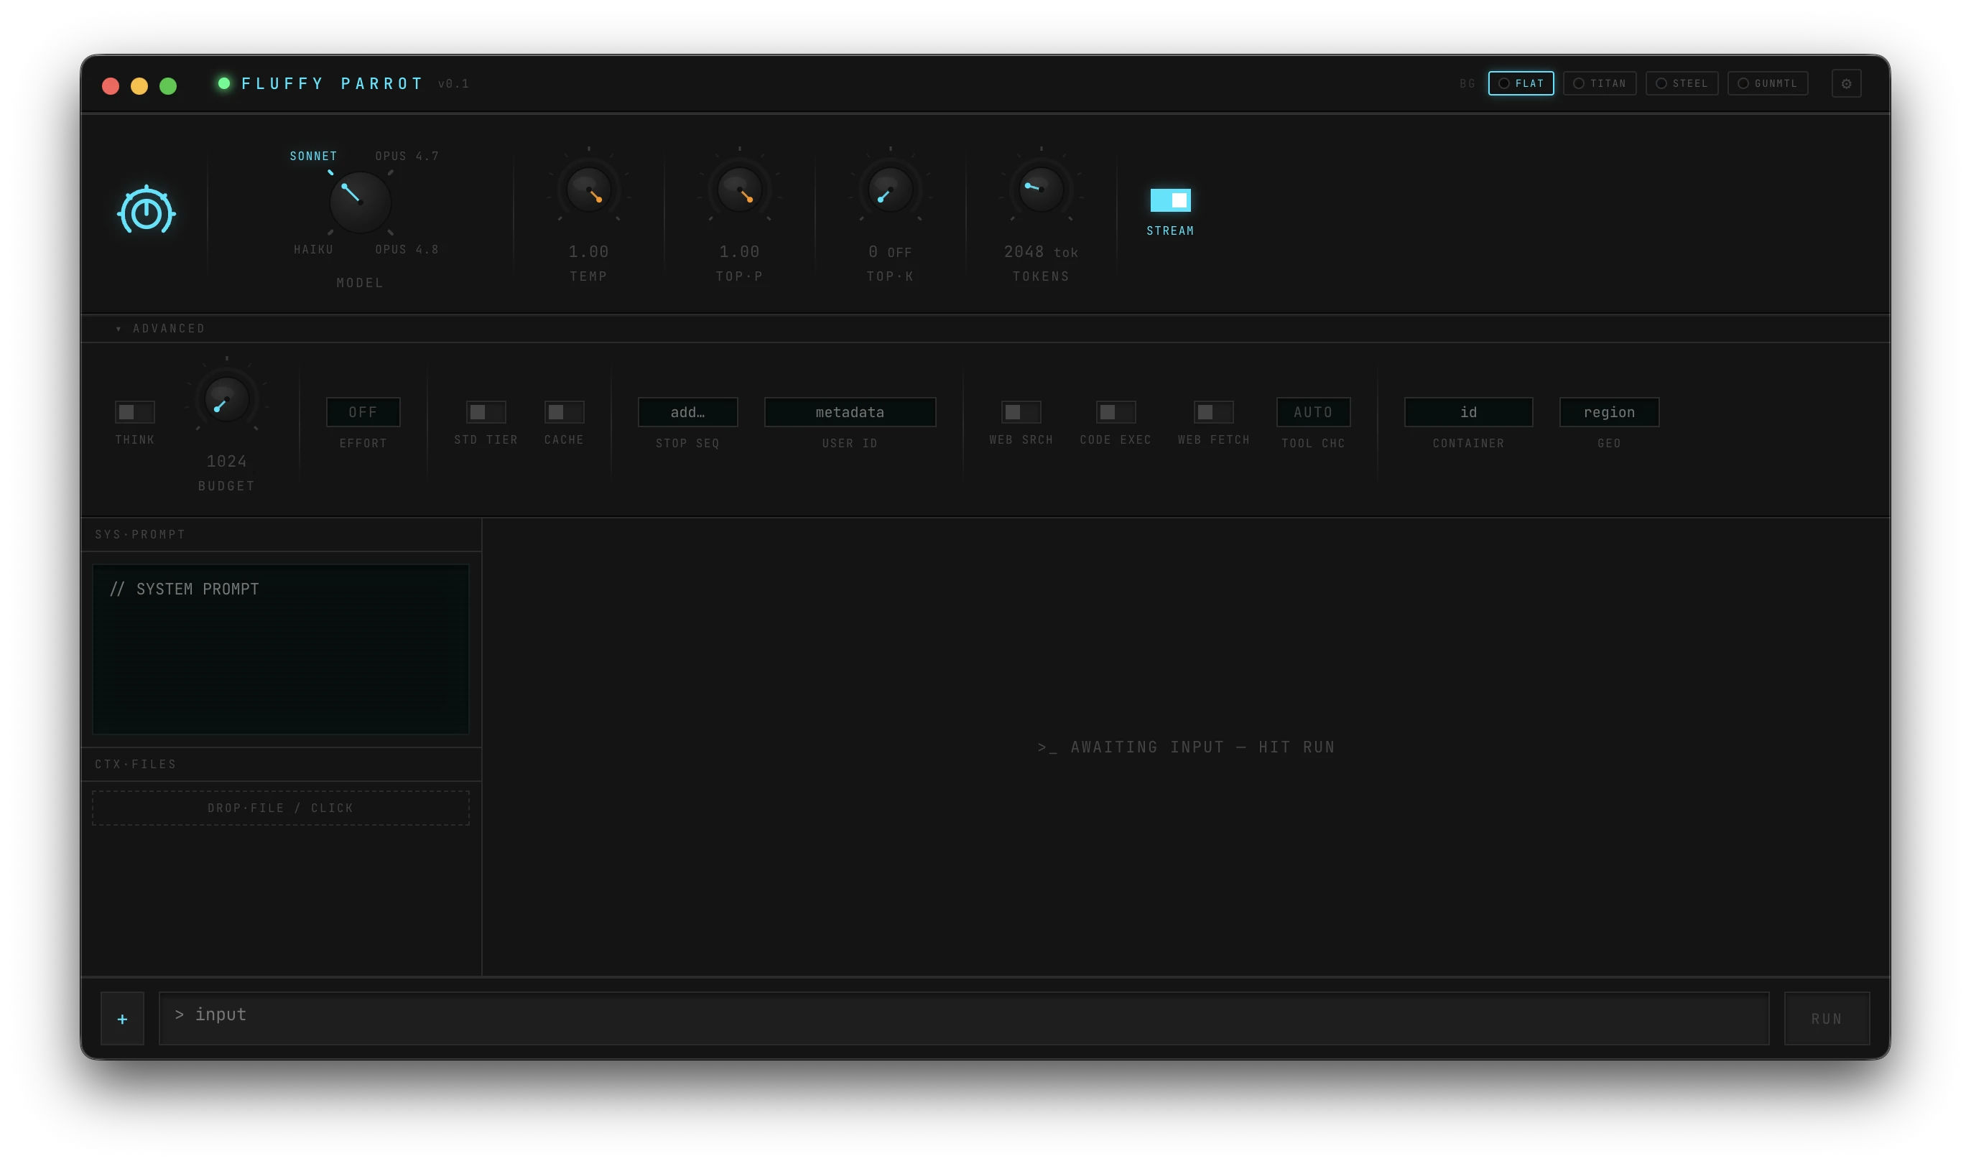Collapse the ADVANCED section
The width and height of the screenshot is (1971, 1166).
click(160, 328)
